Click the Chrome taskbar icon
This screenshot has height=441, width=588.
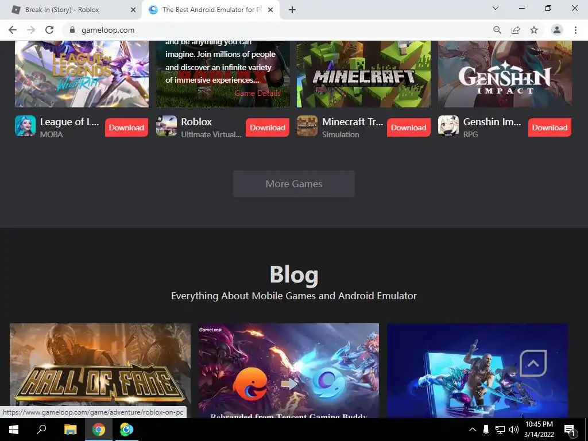point(99,430)
